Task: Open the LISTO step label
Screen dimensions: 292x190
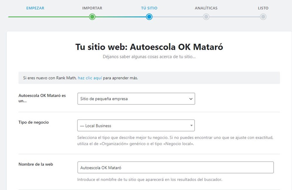Action: coord(263,8)
